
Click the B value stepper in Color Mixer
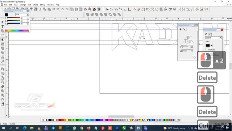pyautogui.click(x=28, y=24)
